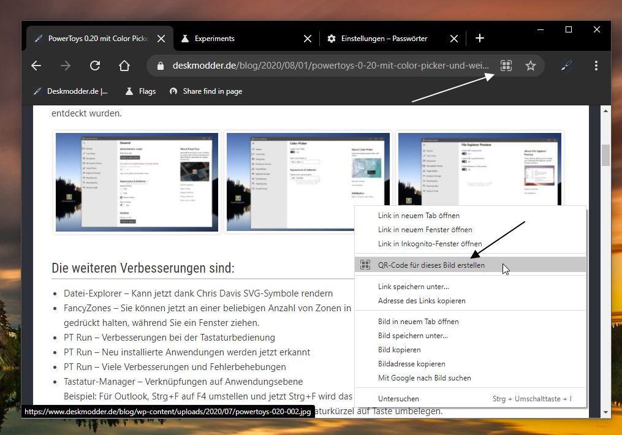Click PT Run – Neu installierte Anwendungen line
This screenshot has width=622, height=435.
point(187,352)
